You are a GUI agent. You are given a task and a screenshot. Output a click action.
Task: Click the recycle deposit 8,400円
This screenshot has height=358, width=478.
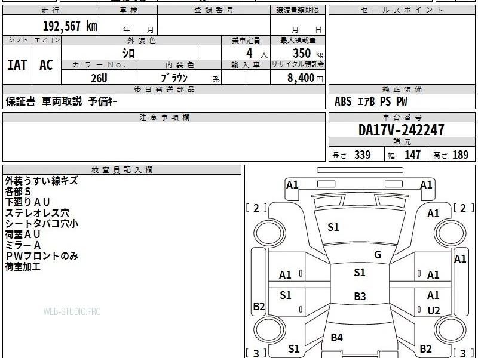click(x=305, y=78)
